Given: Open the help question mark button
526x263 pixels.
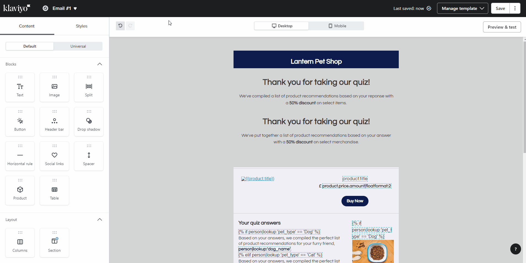Looking at the screenshot, I should click(516, 249).
